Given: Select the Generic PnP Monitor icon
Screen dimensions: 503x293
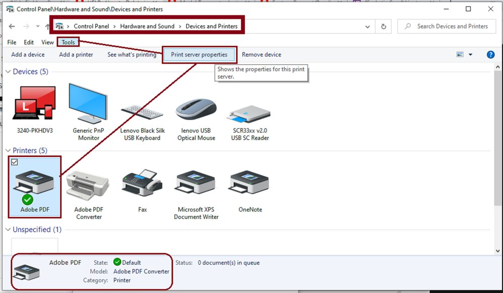Looking at the screenshot, I should pos(88,104).
